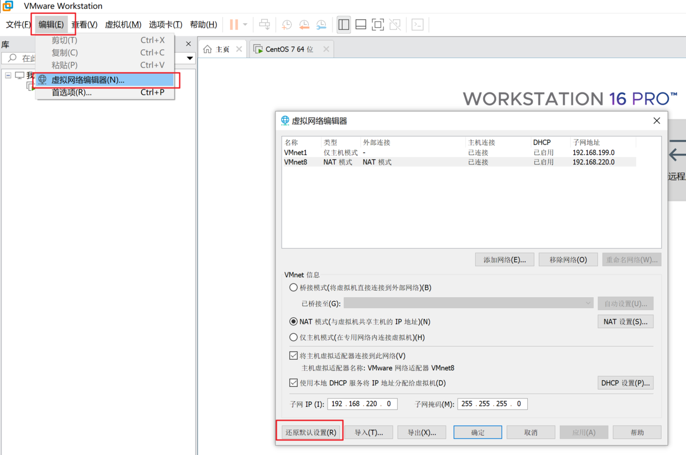
Task: Click the 子网 IP address field
Action: (x=362, y=404)
